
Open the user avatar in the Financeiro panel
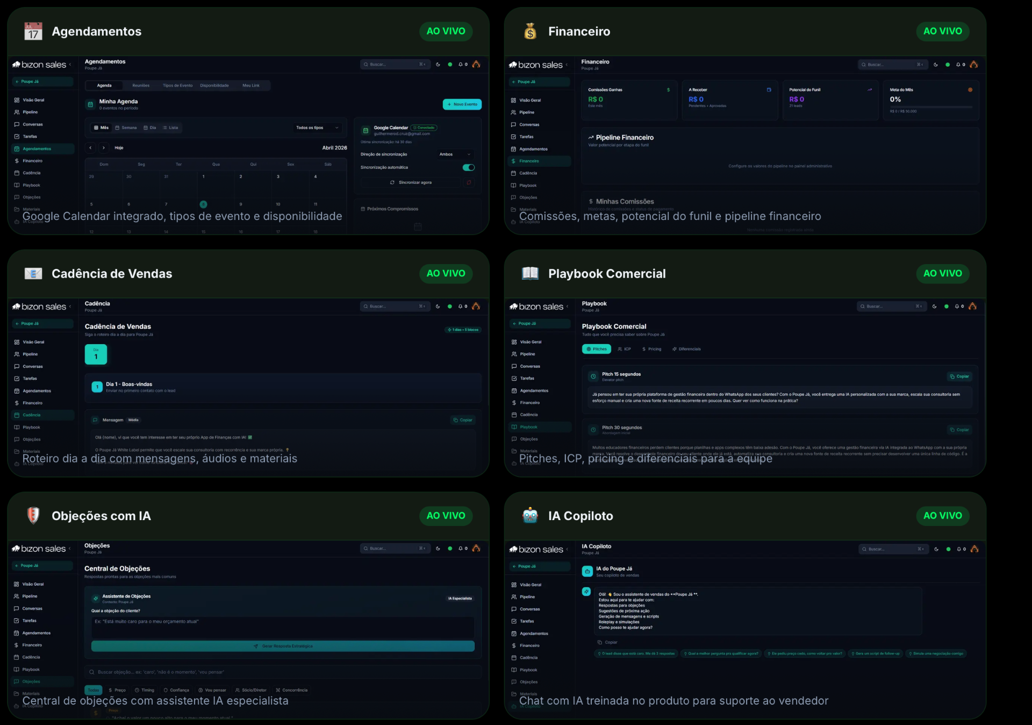973,65
